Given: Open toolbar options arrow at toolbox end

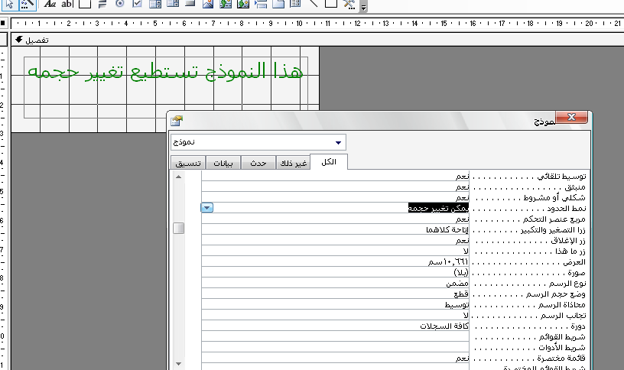Looking at the screenshot, I should pyautogui.click(x=363, y=8).
